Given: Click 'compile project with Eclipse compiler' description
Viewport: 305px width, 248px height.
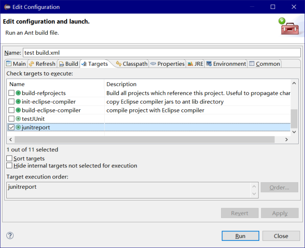Looking at the screenshot, I should point(155,110).
